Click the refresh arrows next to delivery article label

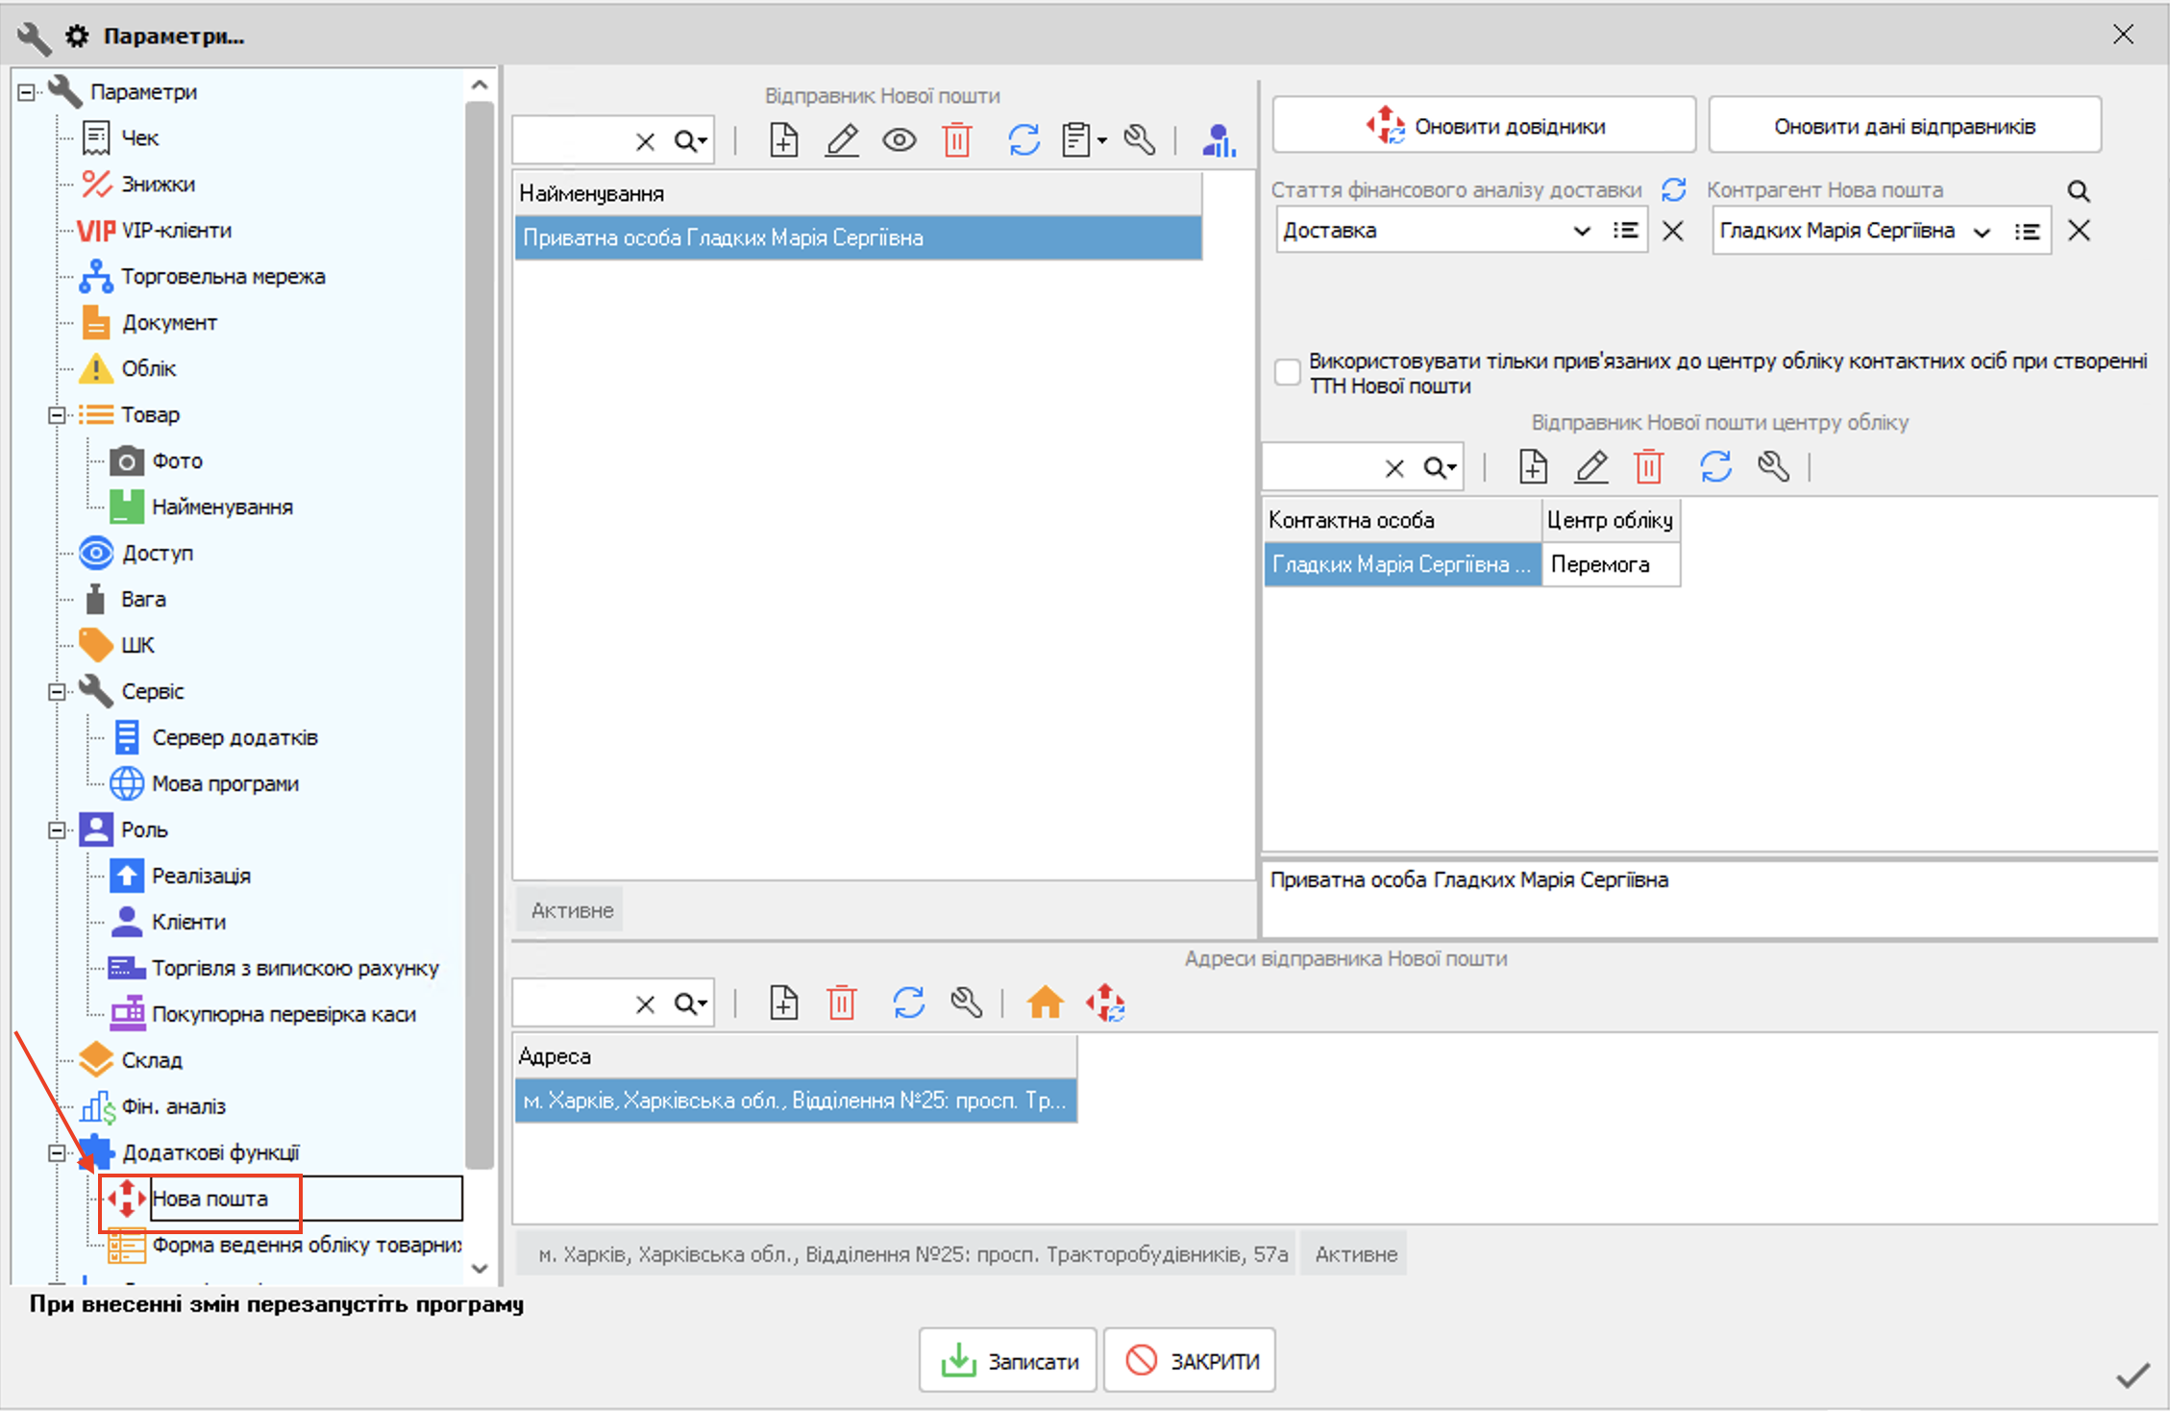(x=1674, y=190)
